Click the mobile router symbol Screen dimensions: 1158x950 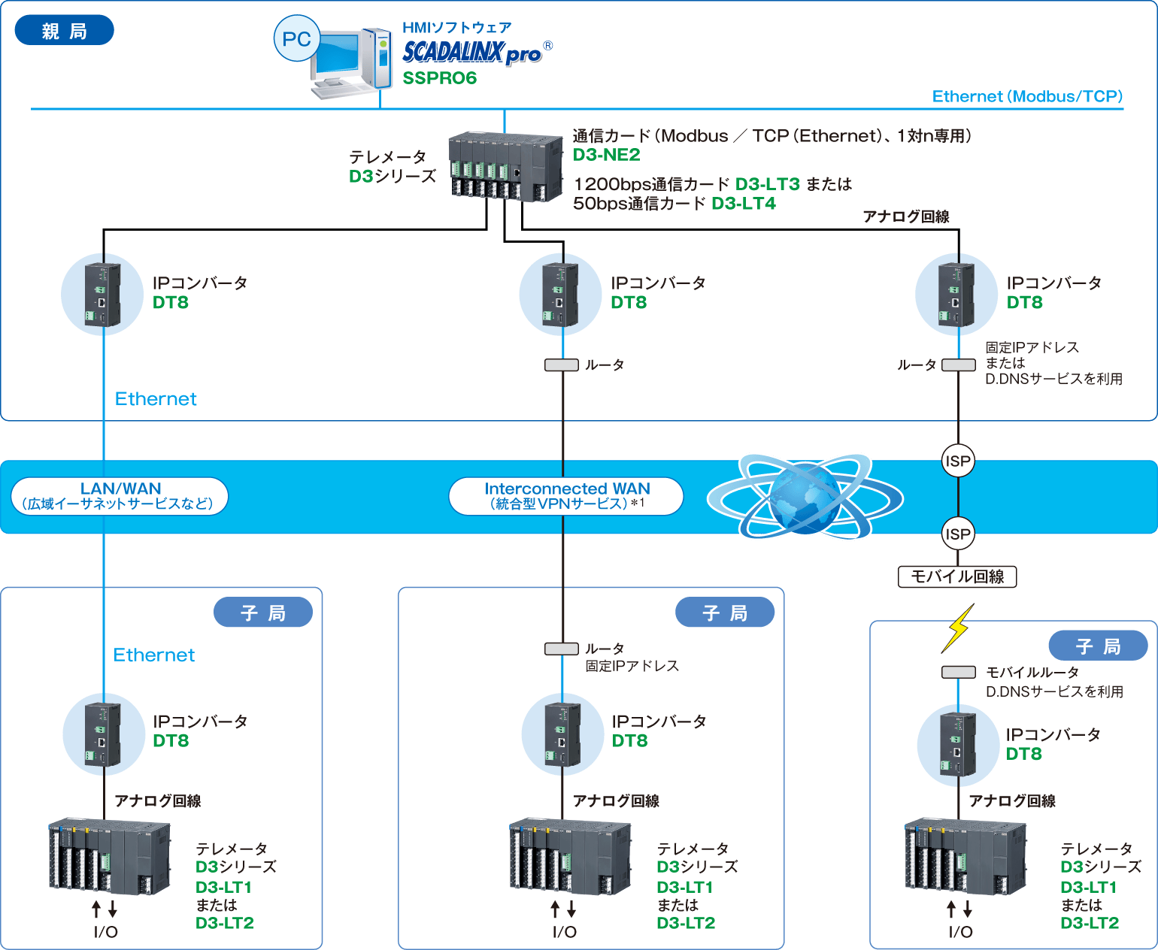959,672
